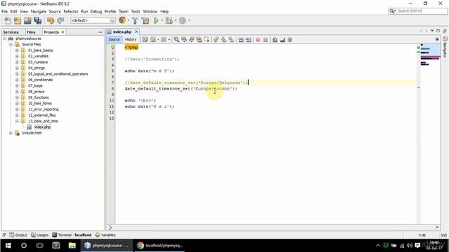Screen dimensions: 449x252
Task: Open the Refactor menu
Action: [x=71, y=11]
